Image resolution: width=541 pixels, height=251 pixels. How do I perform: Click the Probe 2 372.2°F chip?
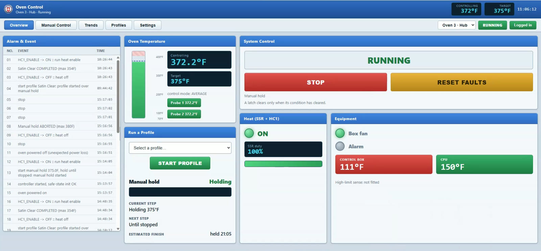click(x=184, y=114)
